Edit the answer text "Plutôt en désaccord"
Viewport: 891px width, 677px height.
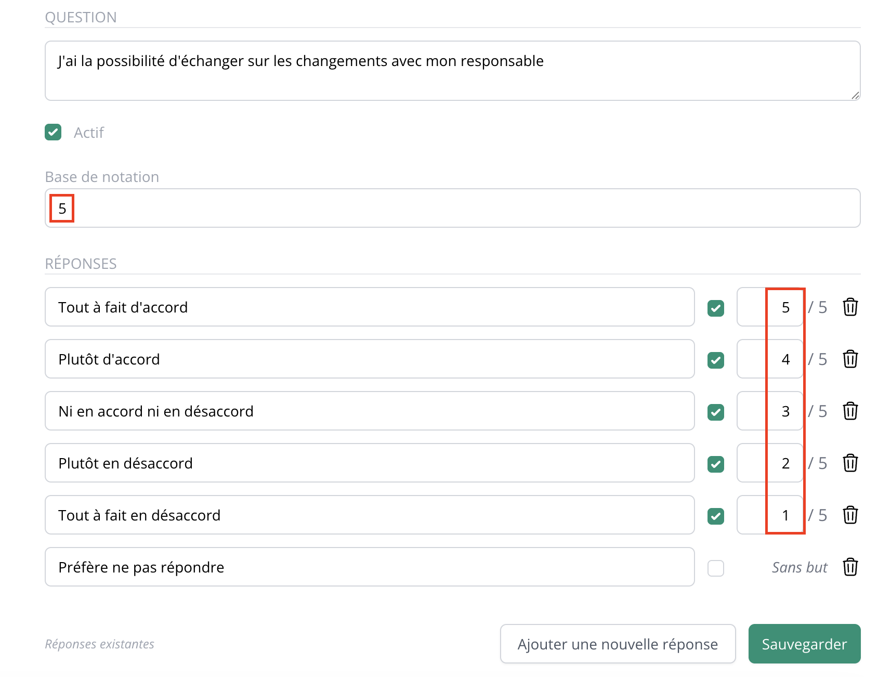[369, 463]
